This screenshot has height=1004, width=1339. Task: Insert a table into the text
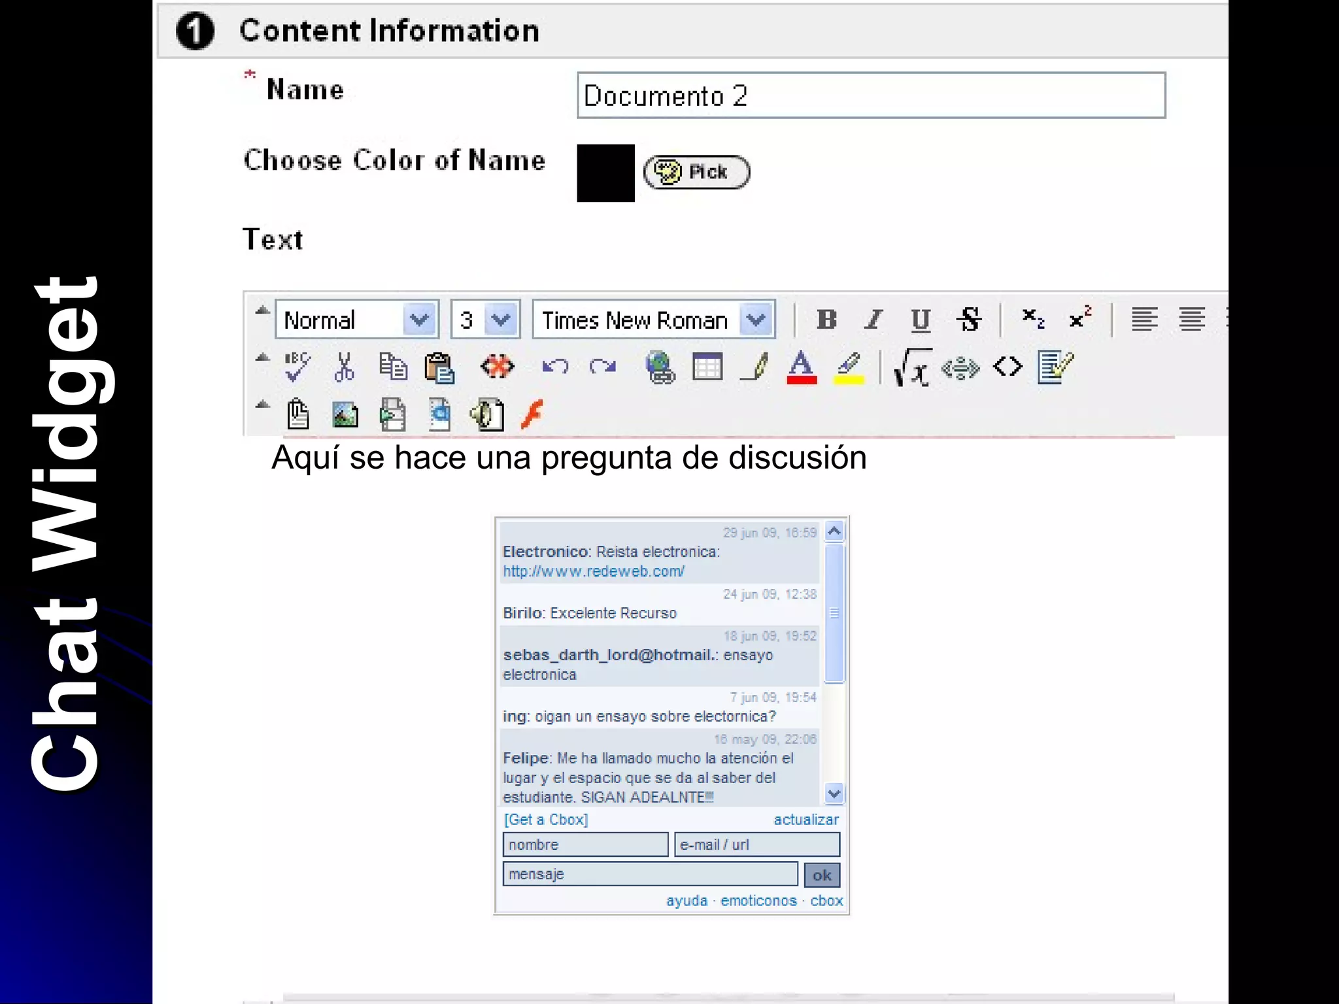coord(707,367)
